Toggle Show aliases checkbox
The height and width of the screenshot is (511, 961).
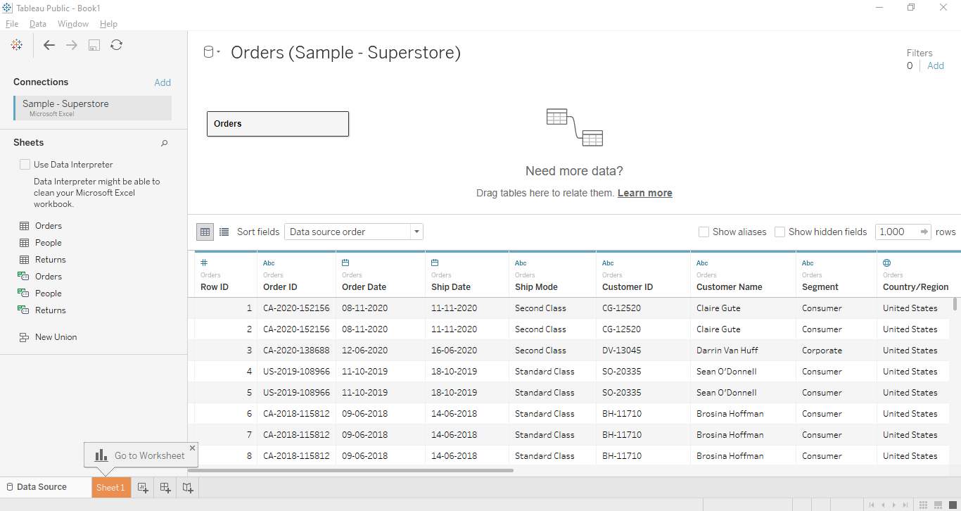click(704, 232)
